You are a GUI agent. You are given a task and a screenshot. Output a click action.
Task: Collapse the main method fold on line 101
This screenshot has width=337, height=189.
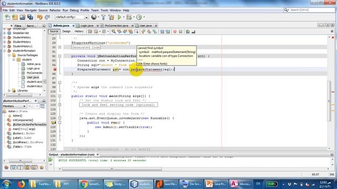60,96
